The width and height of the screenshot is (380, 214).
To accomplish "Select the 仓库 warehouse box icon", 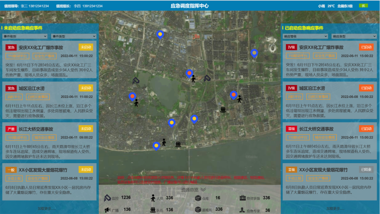I will tap(198, 198).
